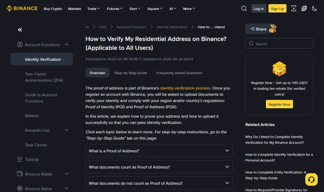This screenshot has height=192, width=324.
Task: Open the 'identity verification process' link
Action: tap(185, 88)
